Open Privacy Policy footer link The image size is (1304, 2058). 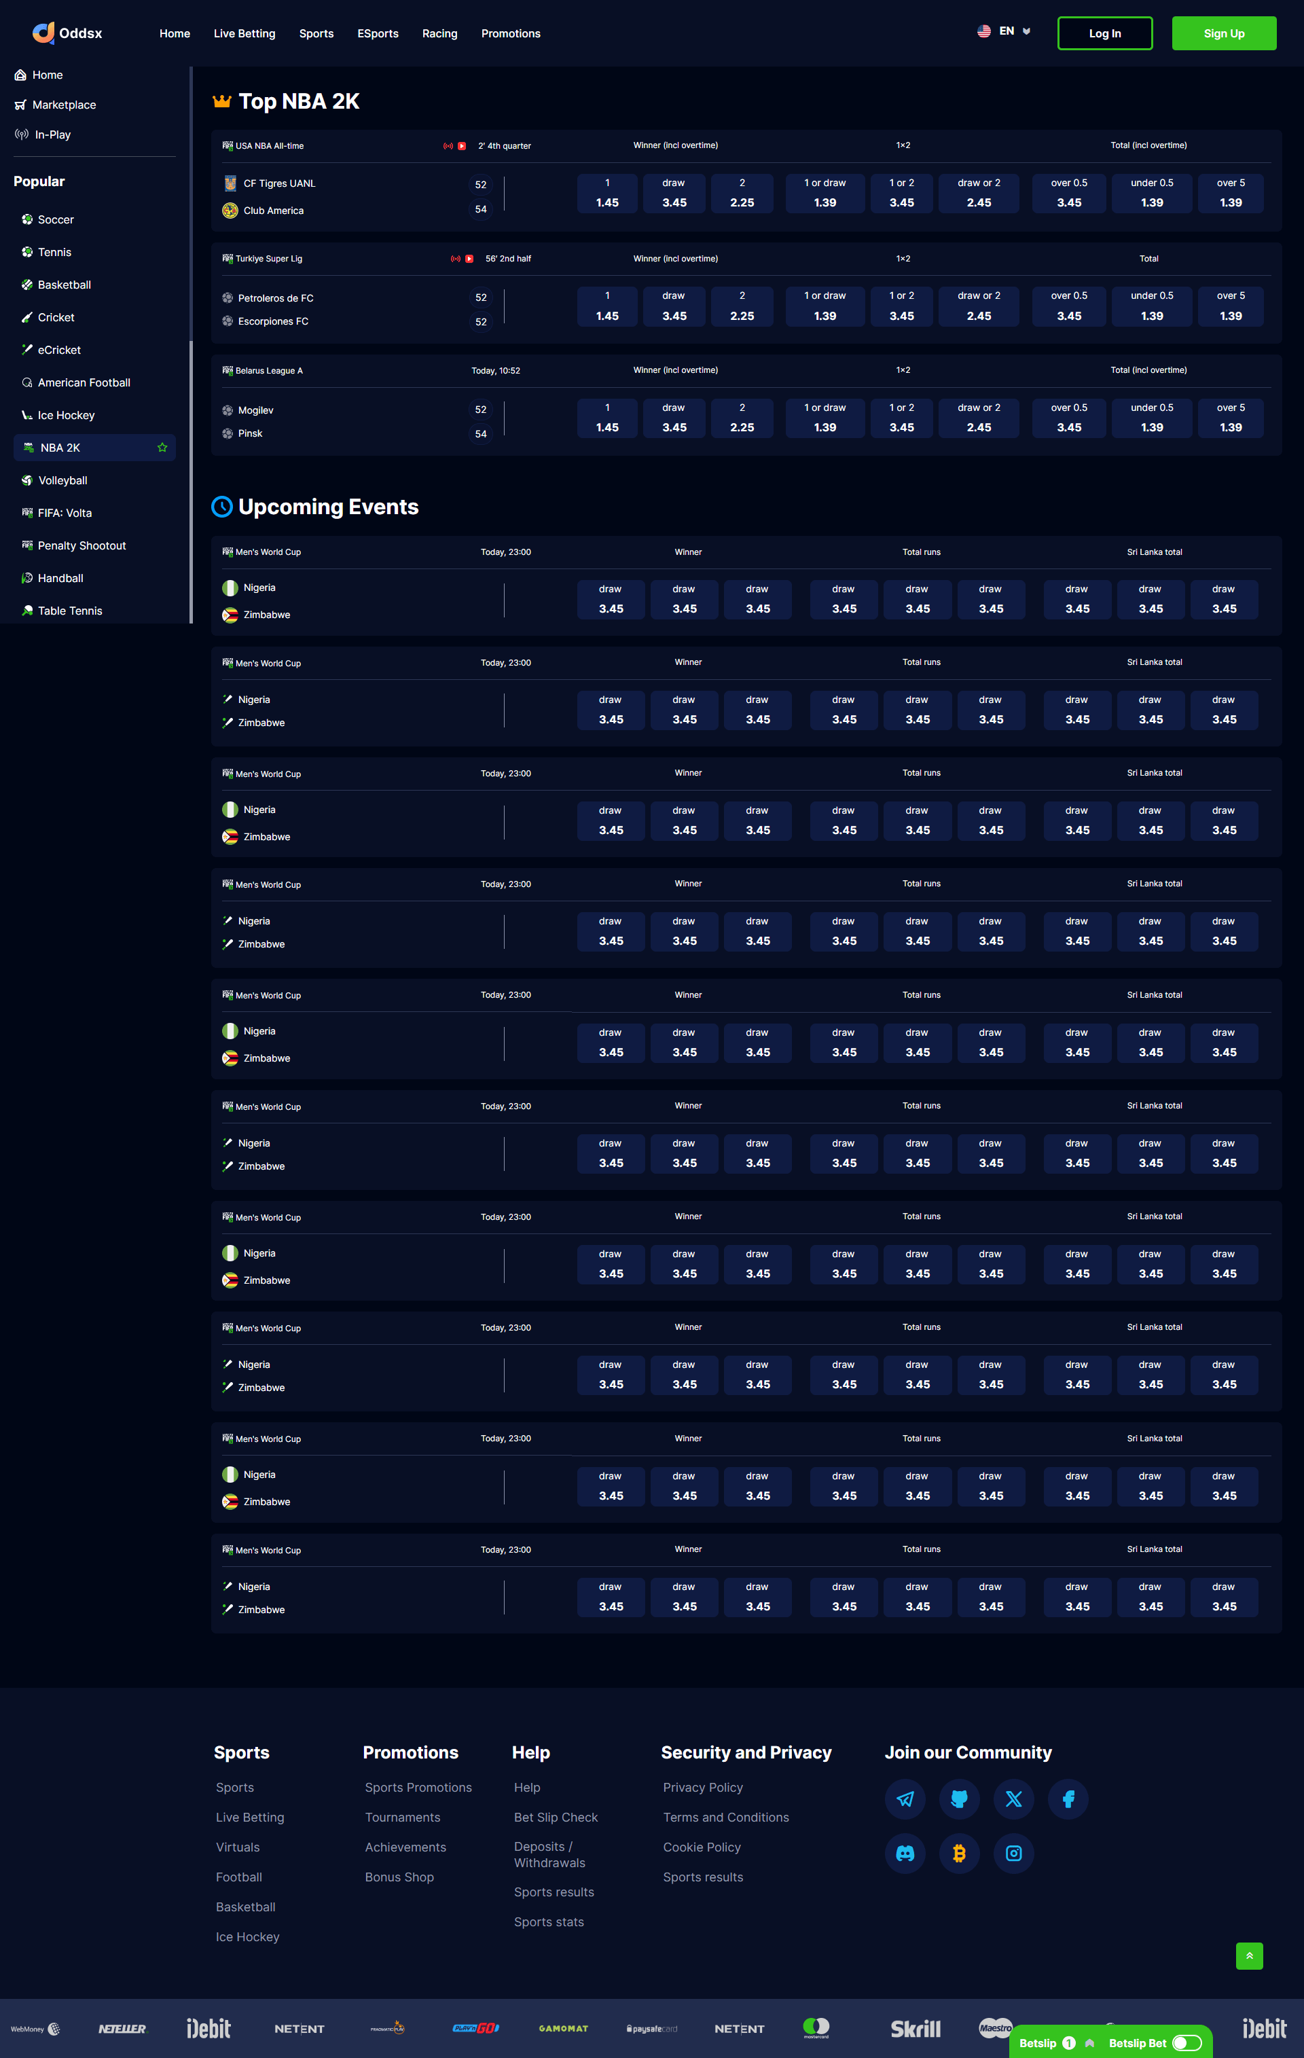[702, 1787]
